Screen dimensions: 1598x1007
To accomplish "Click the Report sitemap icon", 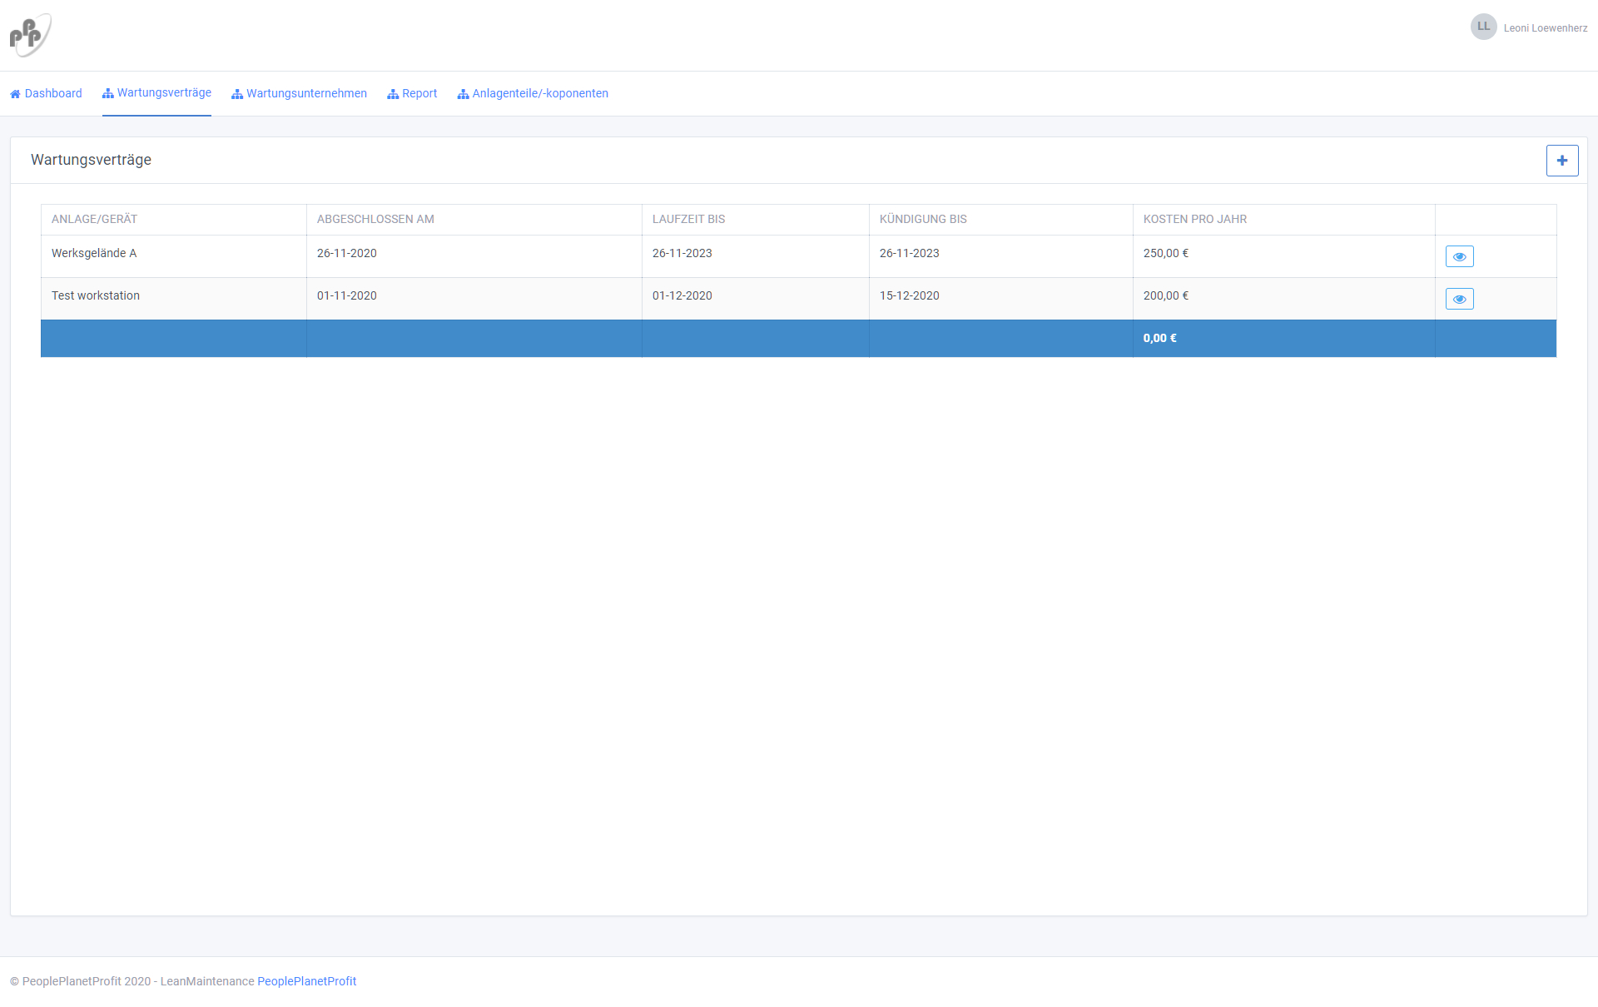I will [393, 94].
